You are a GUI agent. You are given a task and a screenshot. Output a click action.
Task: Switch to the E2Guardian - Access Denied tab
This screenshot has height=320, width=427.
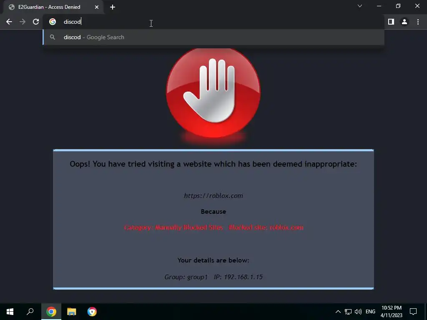click(x=53, y=7)
